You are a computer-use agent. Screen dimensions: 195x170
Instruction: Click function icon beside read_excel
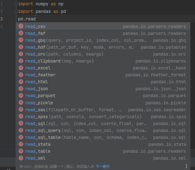tap(21, 68)
